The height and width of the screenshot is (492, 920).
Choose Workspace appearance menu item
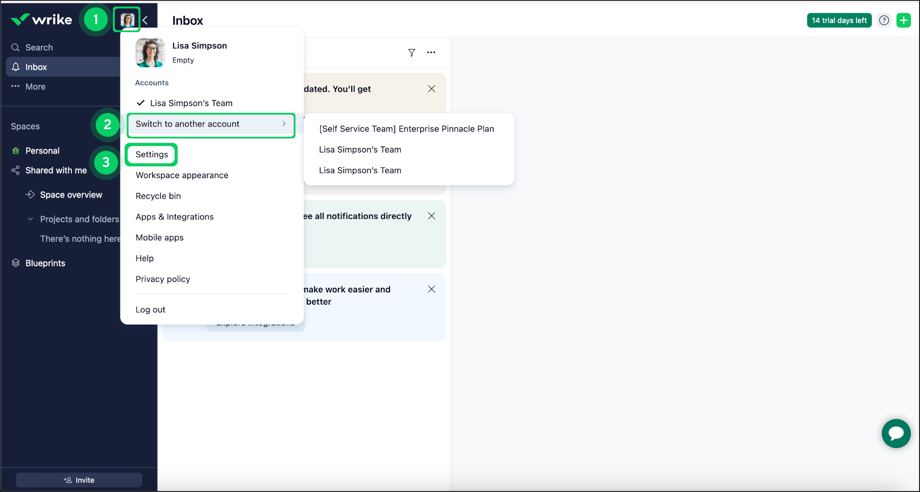click(x=182, y=175)
